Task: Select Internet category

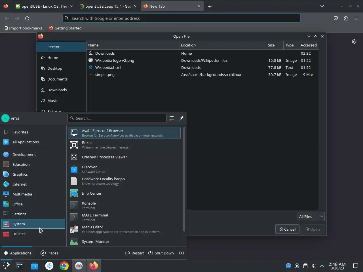Action: point(33,184)
